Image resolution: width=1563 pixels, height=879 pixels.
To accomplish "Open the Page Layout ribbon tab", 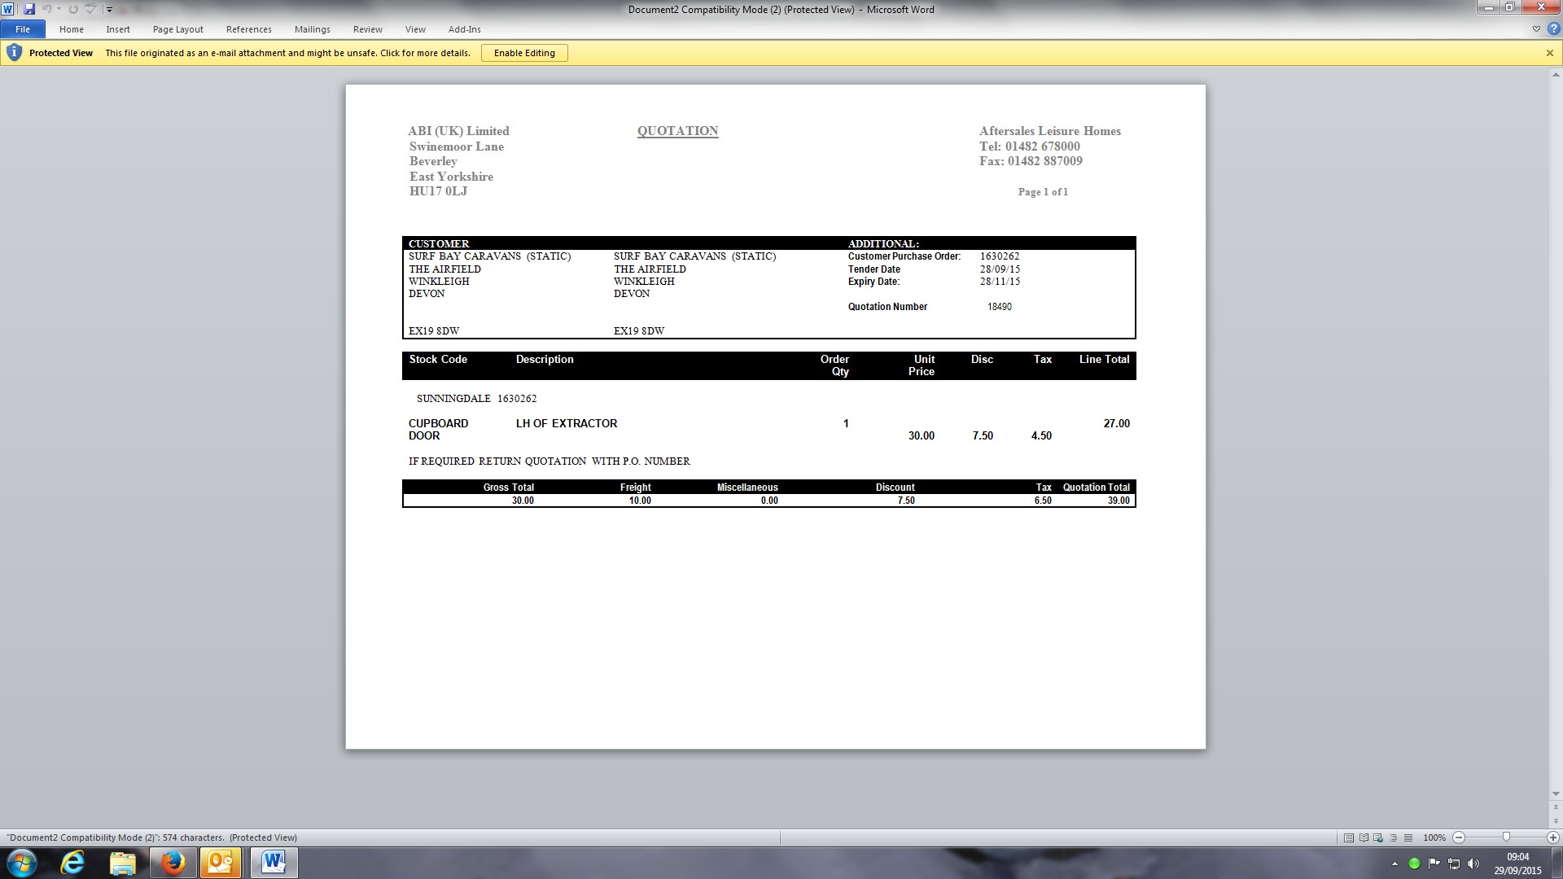I will pyautogui.click(x=177, y=29).
